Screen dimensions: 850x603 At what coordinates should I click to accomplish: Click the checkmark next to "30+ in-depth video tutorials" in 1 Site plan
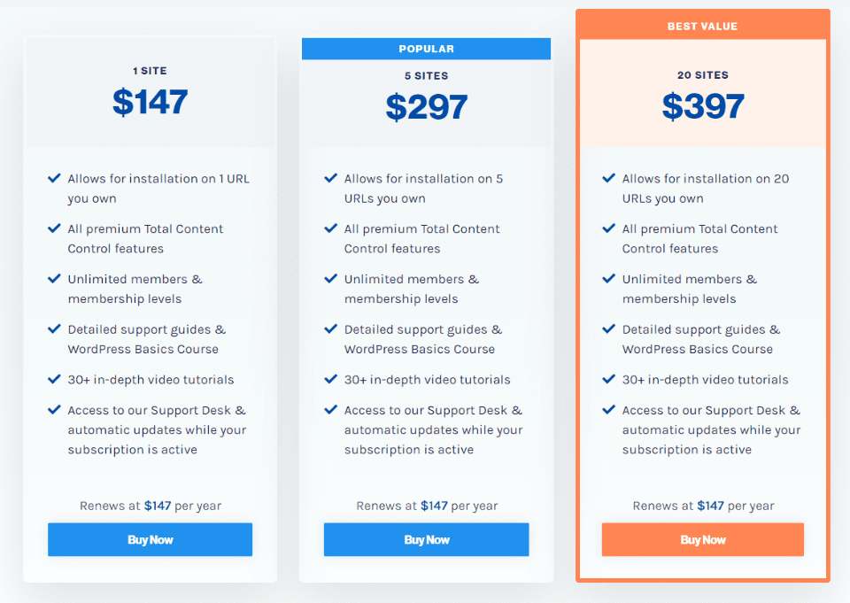[x=54, y=379]
